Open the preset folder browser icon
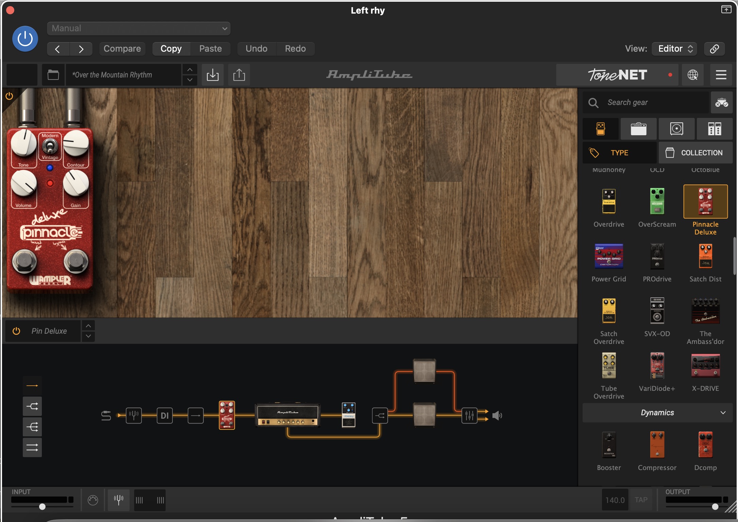 coord(53,75)
